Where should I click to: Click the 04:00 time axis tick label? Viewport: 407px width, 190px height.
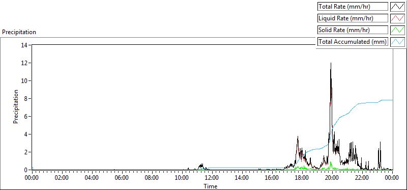coord(92,178)
